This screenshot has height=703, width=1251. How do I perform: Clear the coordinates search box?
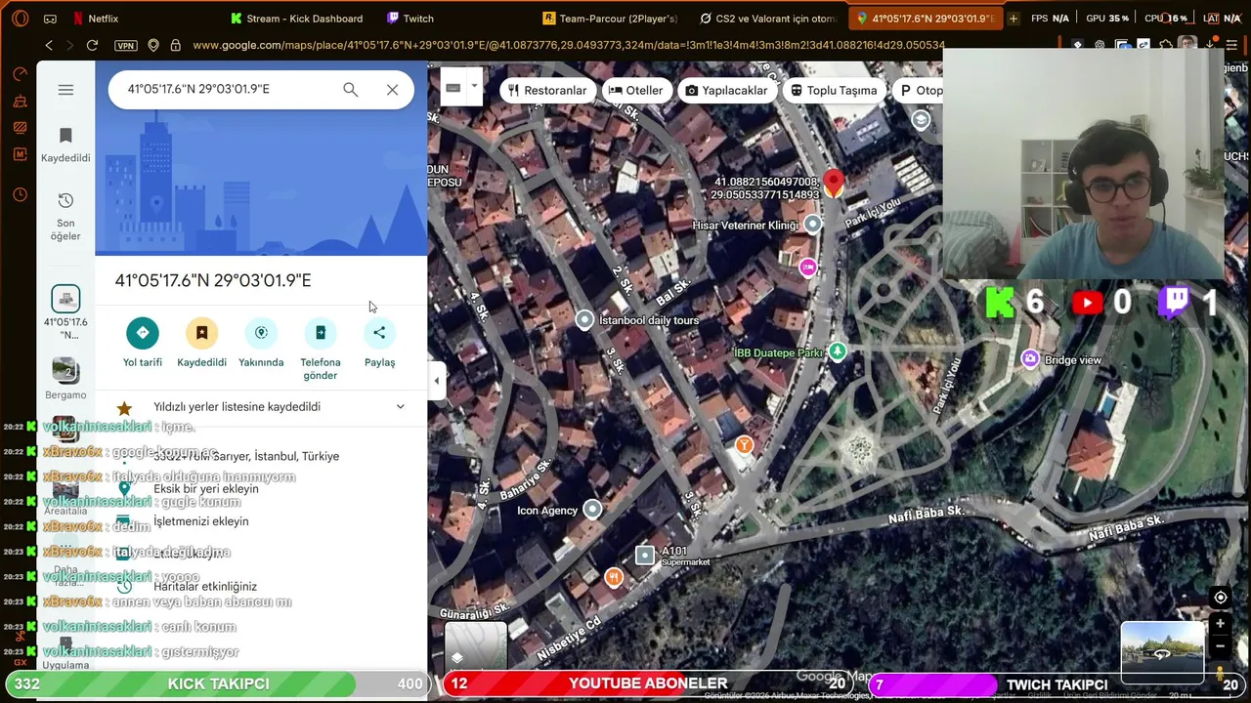392,90
